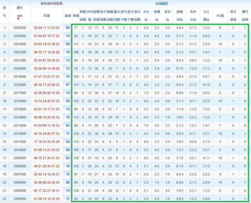Viewport: 251px width, 203px height.
Task: Open issue number 2025009
Action: point(20,28)
